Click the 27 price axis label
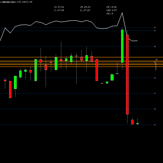The width and height of the screenshot is (163, 163). [x=155, y=125]
